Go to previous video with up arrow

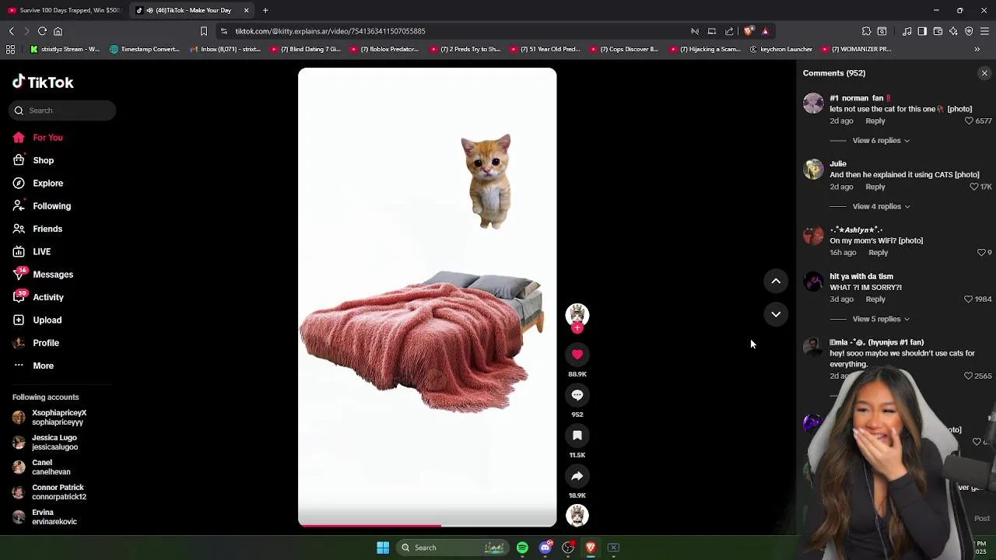776,281
